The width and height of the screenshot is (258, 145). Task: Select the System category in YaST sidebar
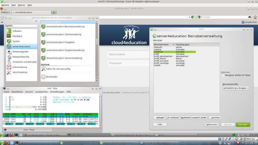[x=22, y=41]
